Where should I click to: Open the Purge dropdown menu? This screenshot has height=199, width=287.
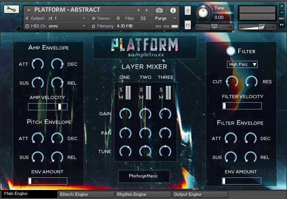point(165,18)
